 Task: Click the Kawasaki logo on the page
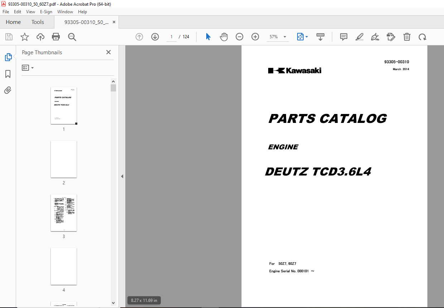pyautogui.click(x=295, y=70)
